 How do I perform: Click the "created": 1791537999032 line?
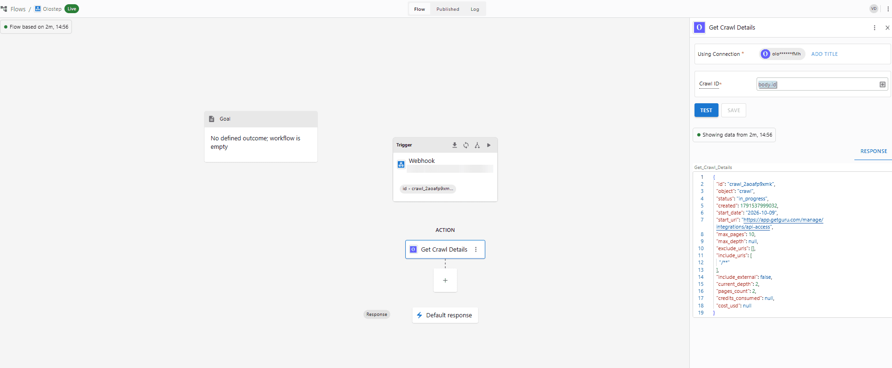tap(747, 206)
